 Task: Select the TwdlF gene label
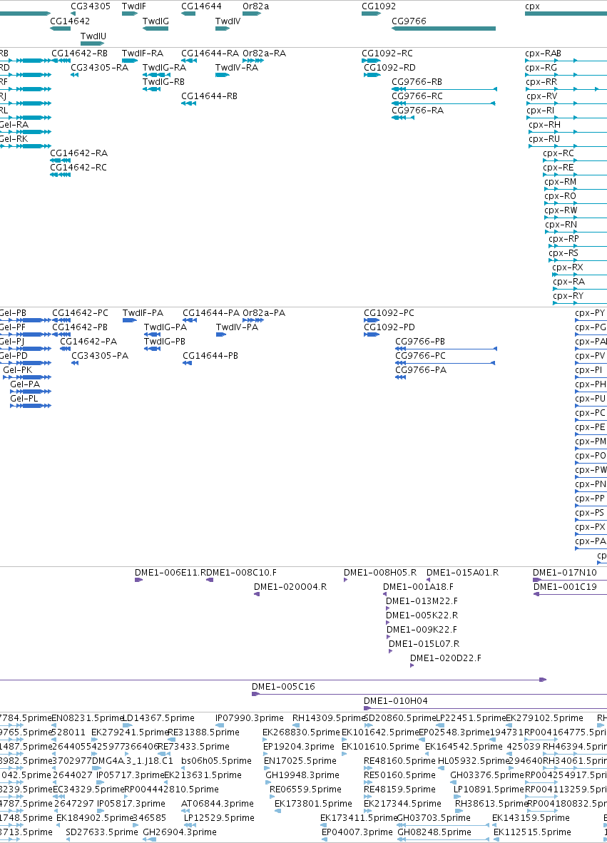point(134,6)
